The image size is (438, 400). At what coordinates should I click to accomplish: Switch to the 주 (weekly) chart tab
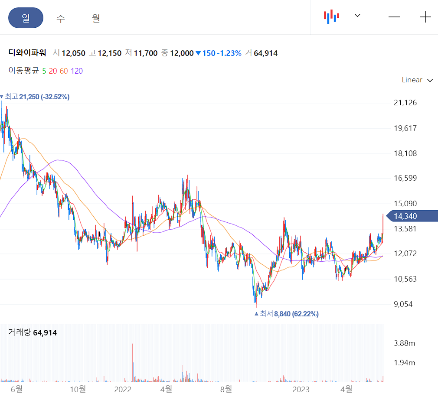point(61,18)
